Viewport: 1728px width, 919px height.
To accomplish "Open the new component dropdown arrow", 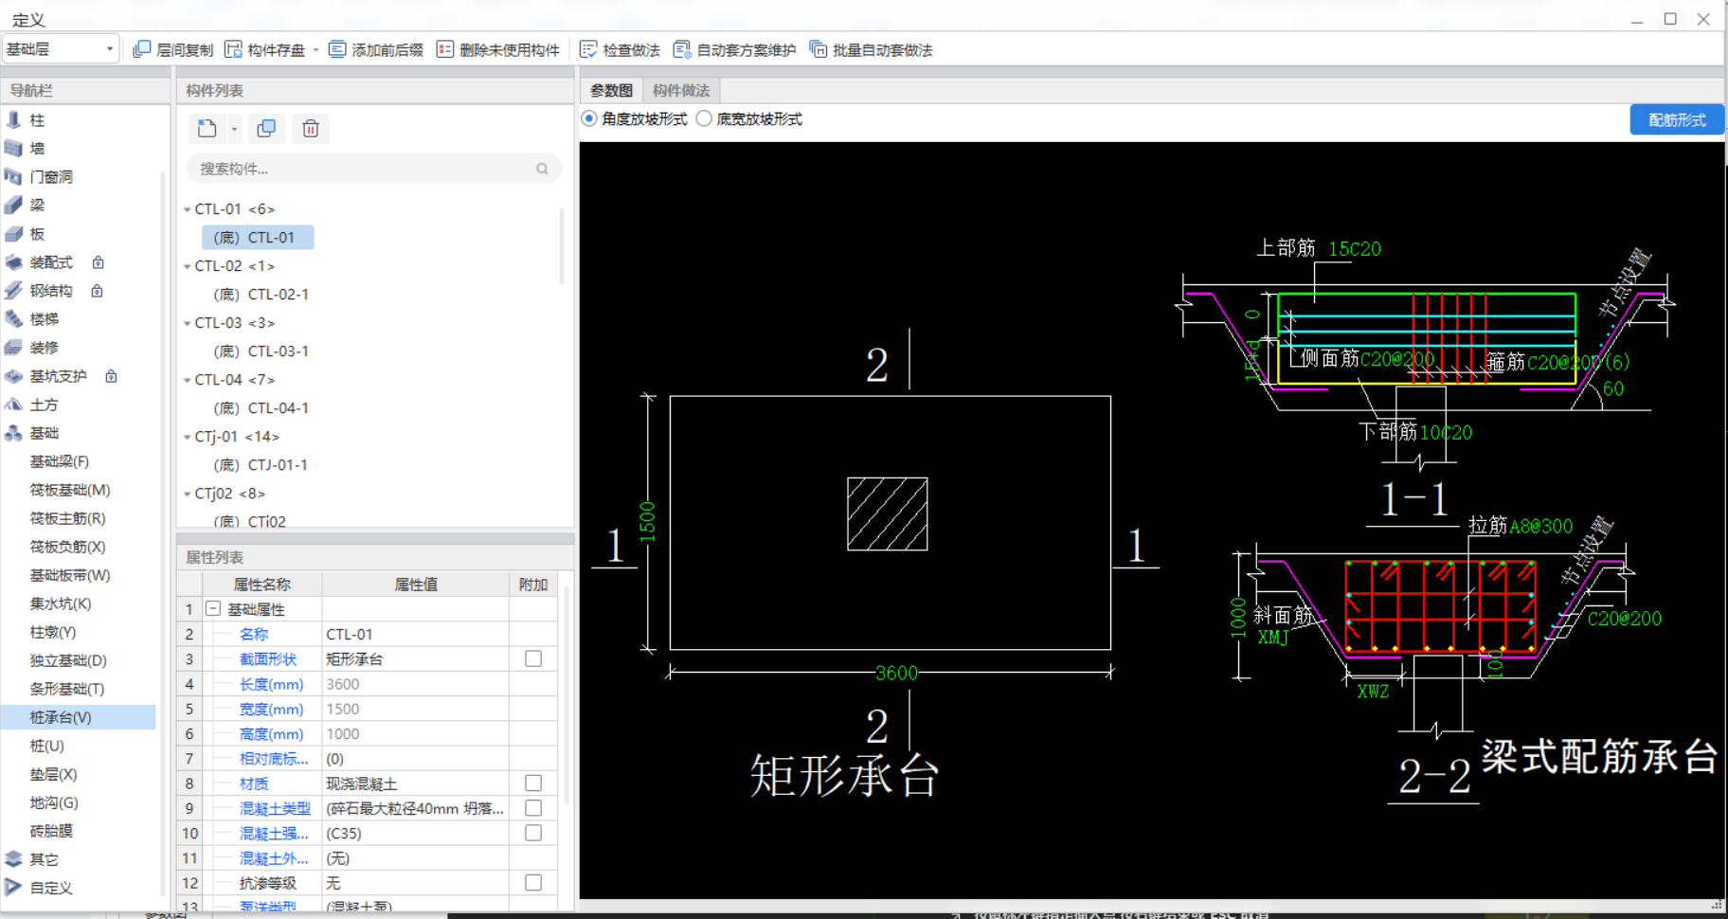I will click(x=234, y=129).
